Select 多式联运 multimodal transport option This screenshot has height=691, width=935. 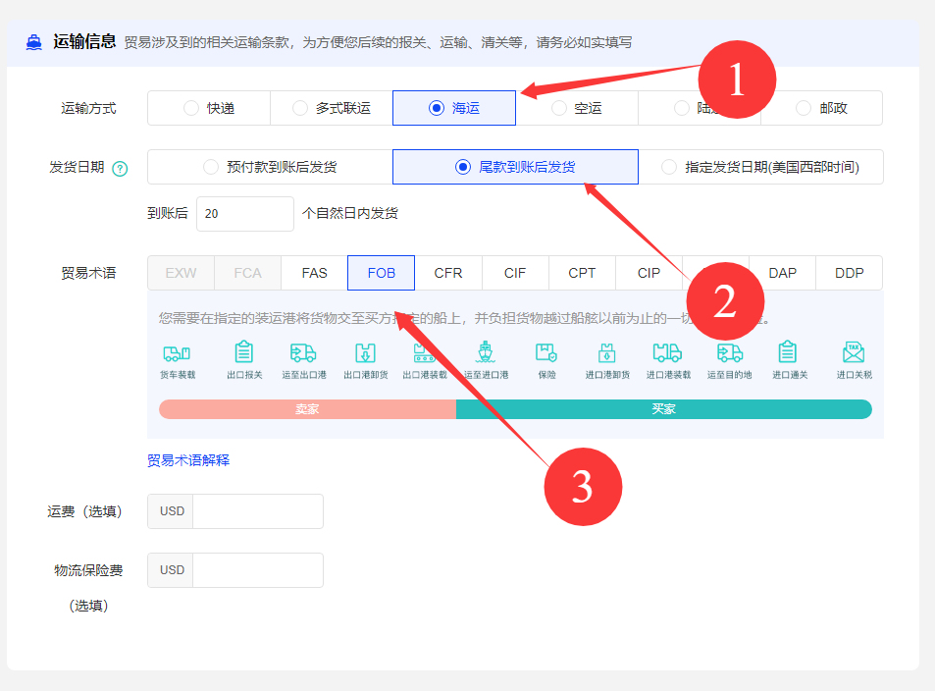(332, 108)
